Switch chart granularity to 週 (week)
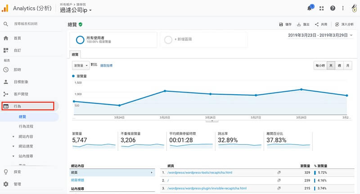Screen dimensions: 360x194 pos(339,66)
